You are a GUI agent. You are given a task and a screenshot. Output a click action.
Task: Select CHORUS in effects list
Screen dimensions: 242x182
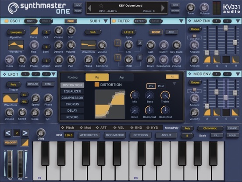point(72,104)
